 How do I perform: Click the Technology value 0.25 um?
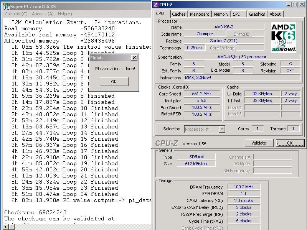[195, 48]
